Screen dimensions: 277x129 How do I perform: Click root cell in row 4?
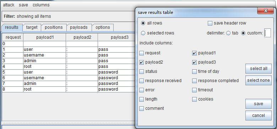pos(44,66)
